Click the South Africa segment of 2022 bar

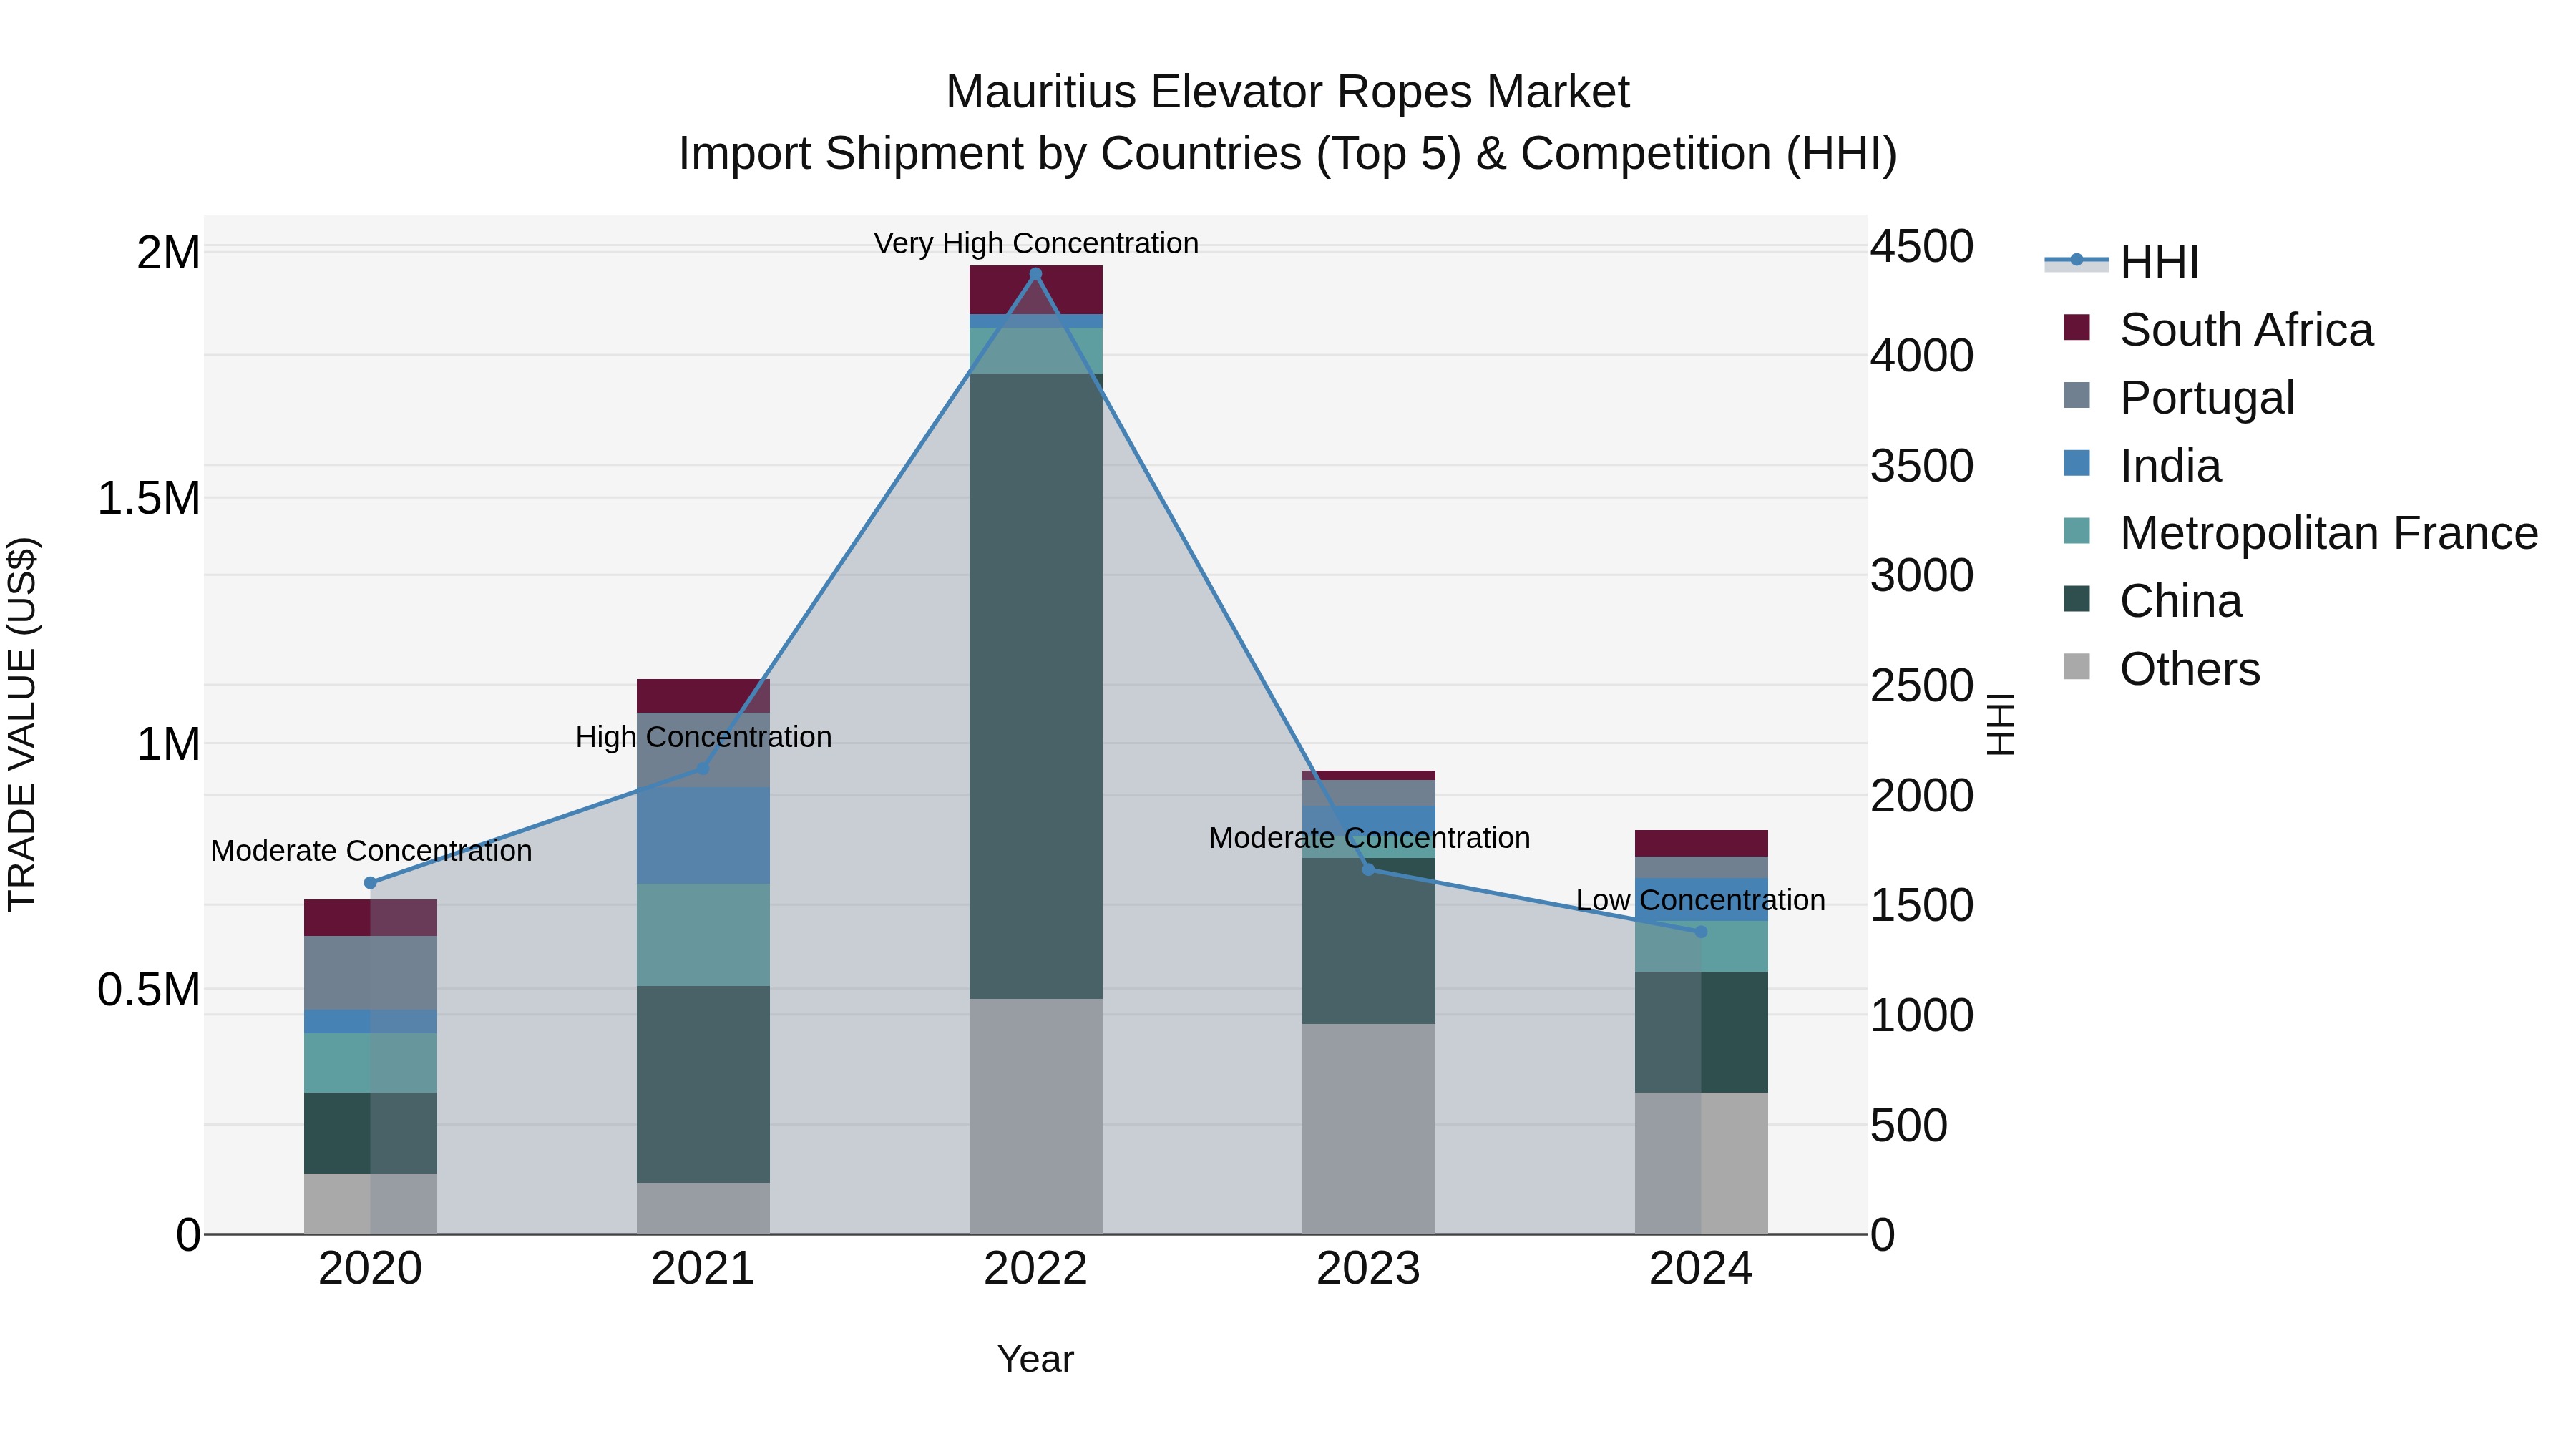coord(1035,290)
